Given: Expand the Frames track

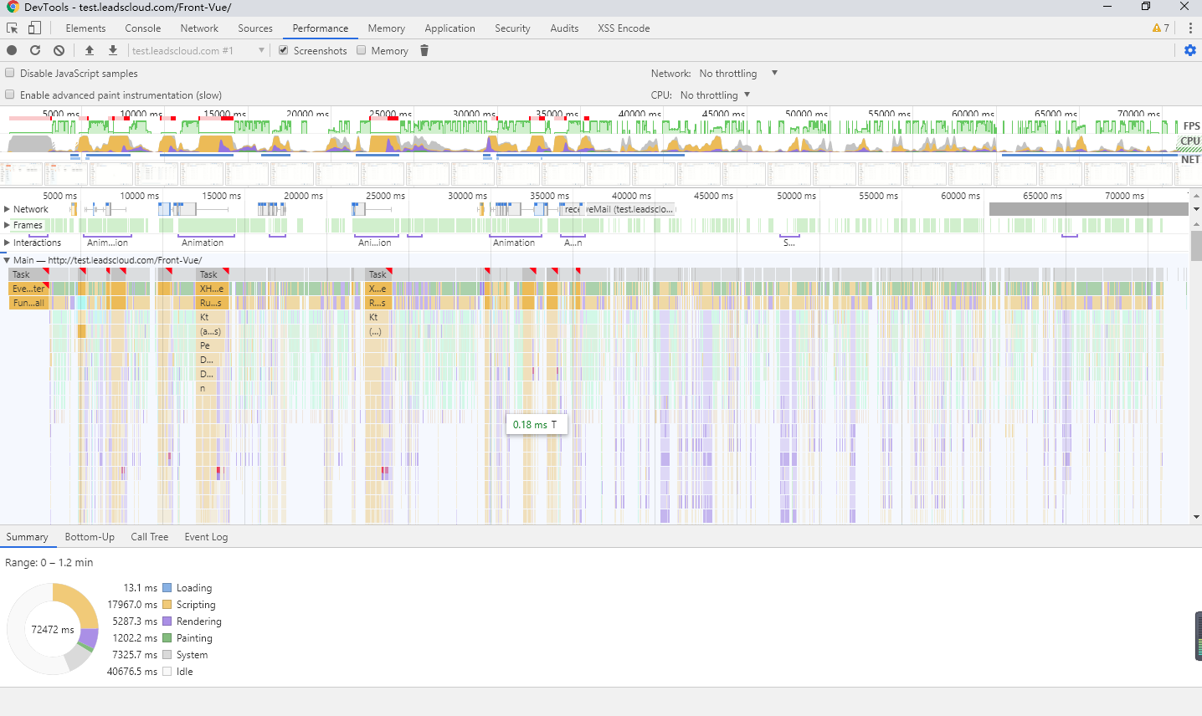Looking at the screenshot, I should 8,225.
